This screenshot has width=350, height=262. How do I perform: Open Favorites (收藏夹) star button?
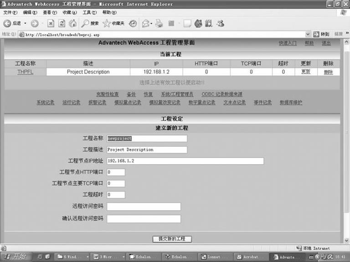pos(113,23)
